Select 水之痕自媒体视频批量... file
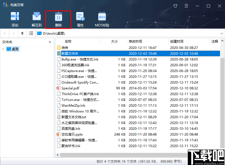 click(x=138, y=123)
